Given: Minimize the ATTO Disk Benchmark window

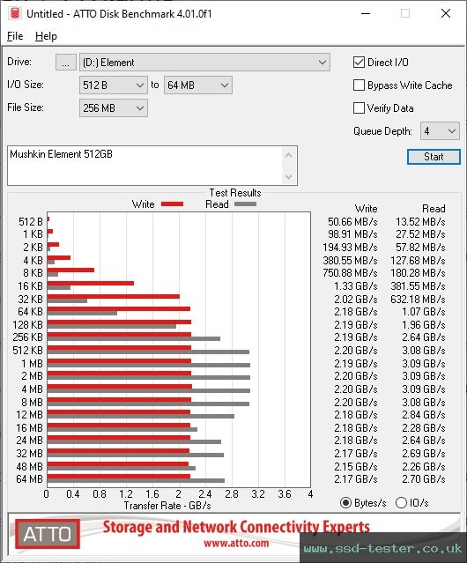Looking at the screenshot, I should point(366,13).
